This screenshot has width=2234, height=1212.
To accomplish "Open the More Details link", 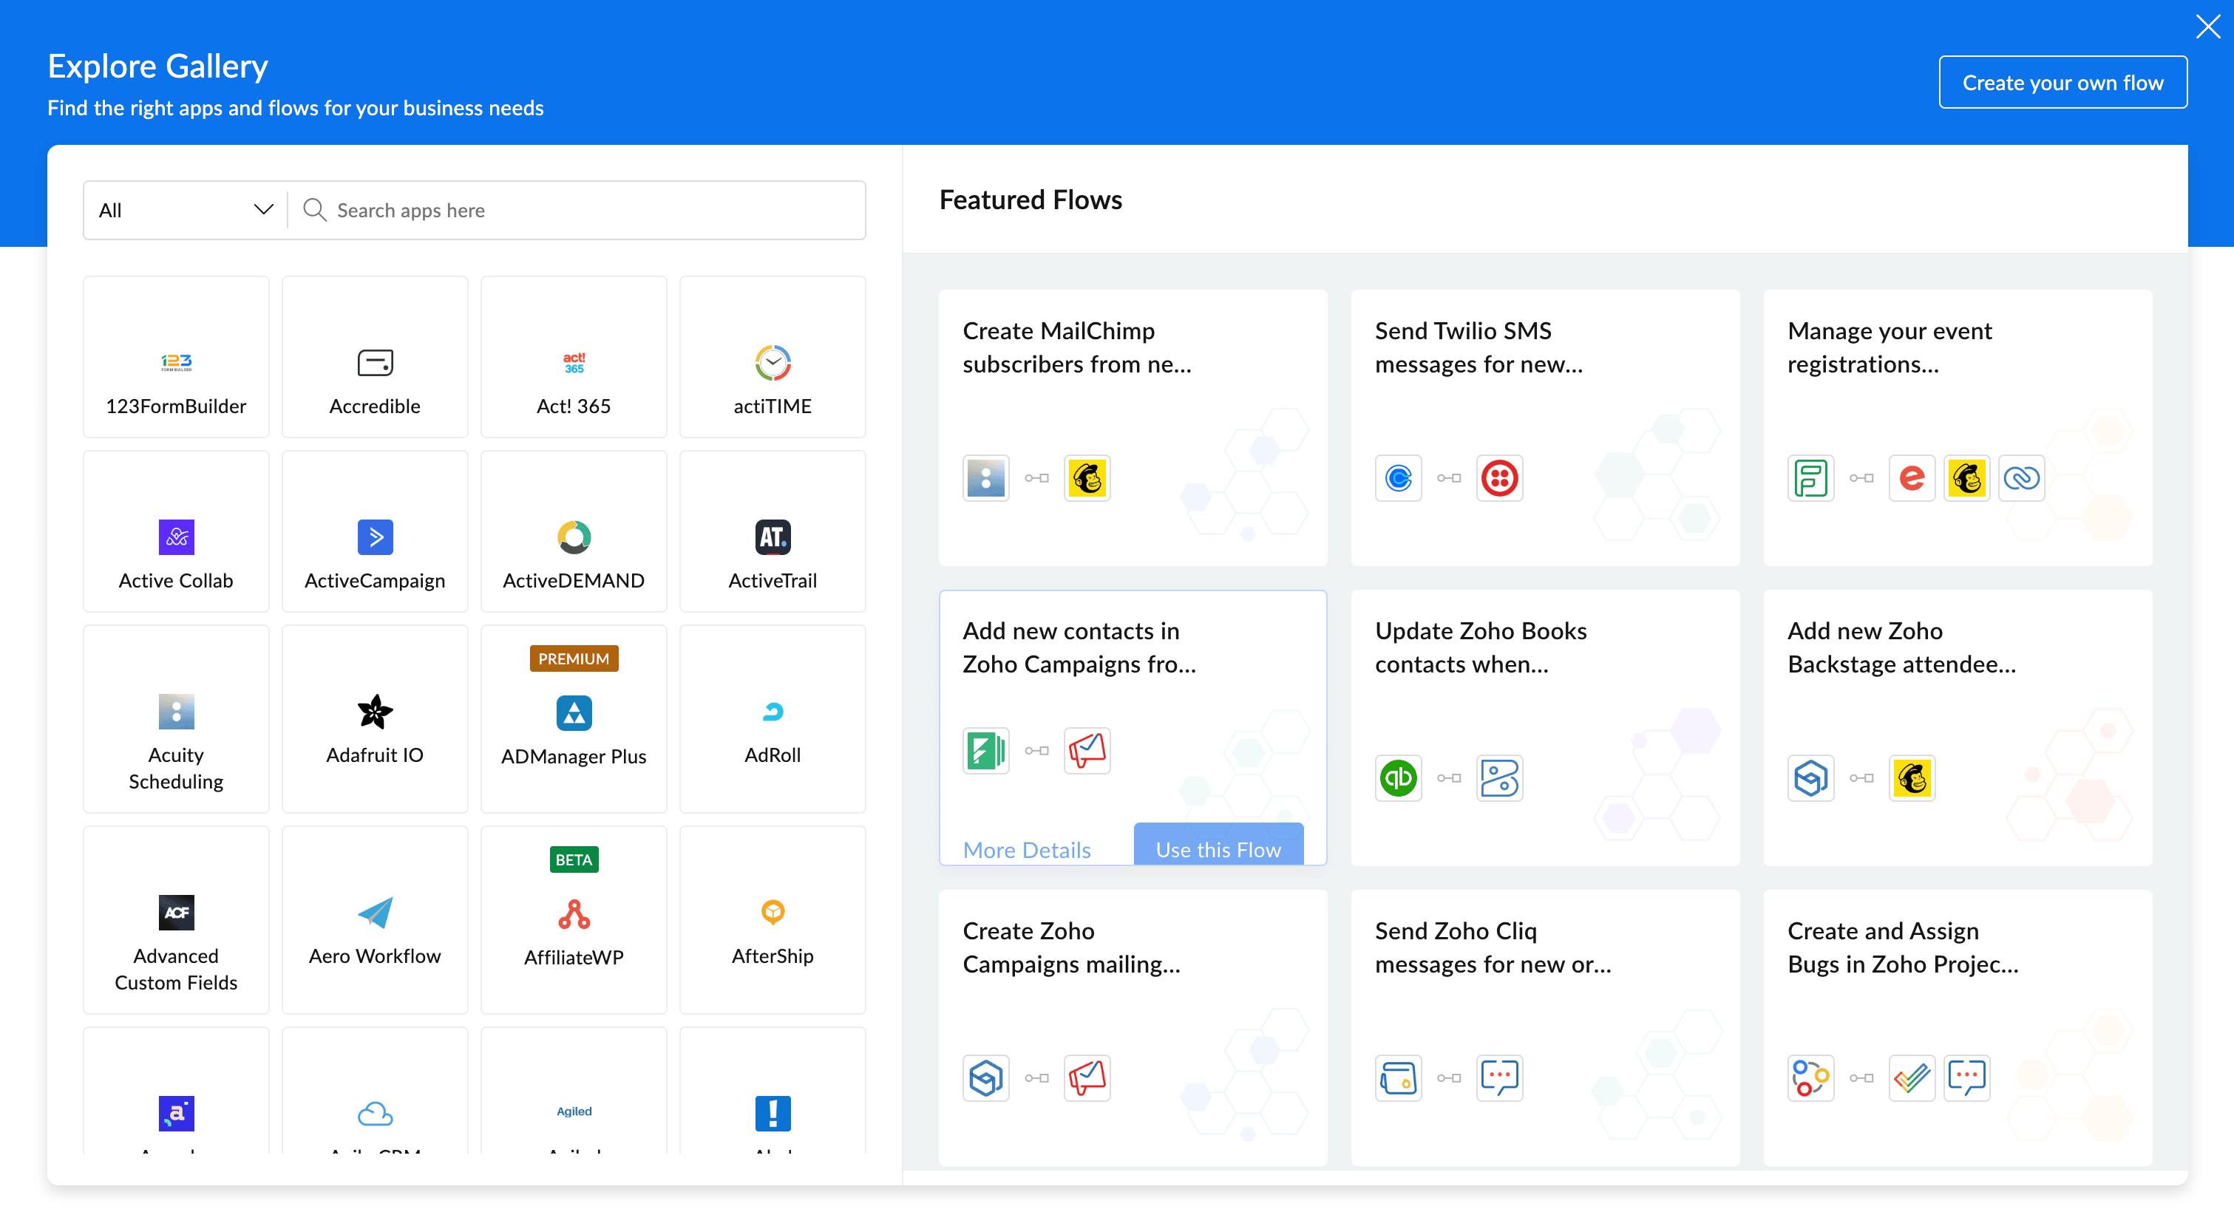I will pos(1027,850).
